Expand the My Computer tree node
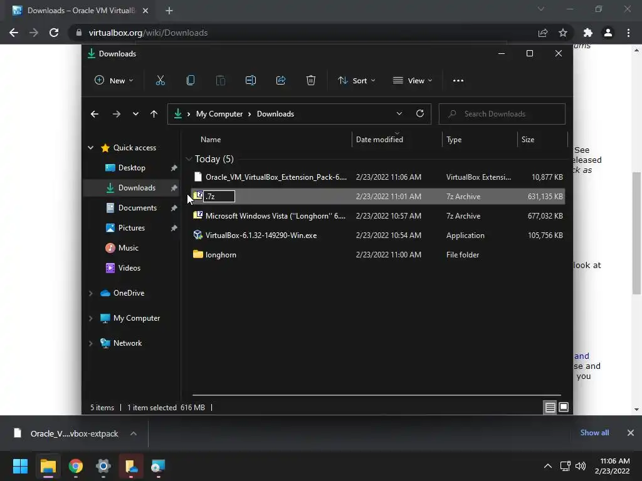This screenshot has width=642, height=481. pos(90,318)
